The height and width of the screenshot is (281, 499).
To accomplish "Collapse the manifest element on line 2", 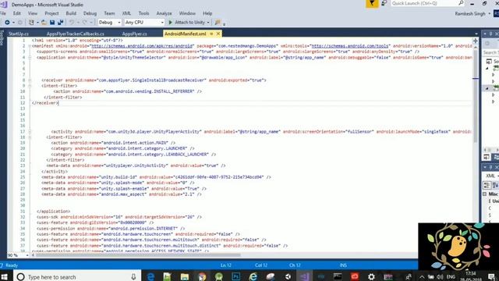I will point(30,46).
